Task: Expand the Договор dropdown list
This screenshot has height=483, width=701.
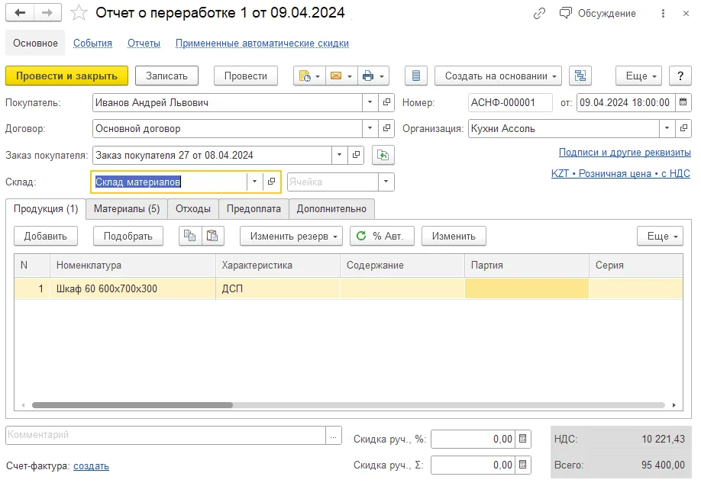Action: click(370, 128)
